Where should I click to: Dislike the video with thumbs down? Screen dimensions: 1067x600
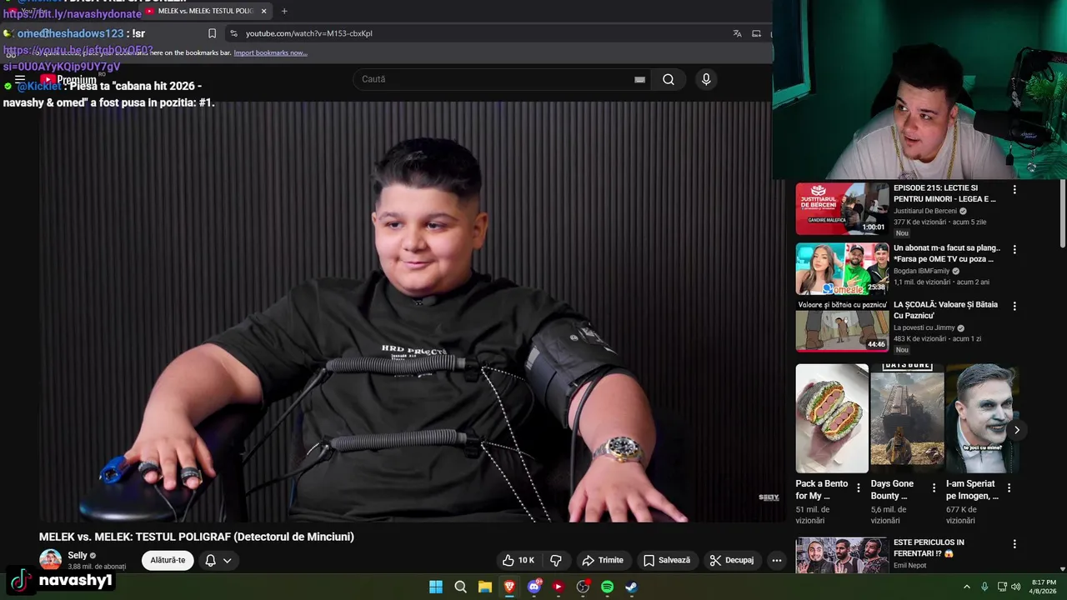[x=556, y=560]
